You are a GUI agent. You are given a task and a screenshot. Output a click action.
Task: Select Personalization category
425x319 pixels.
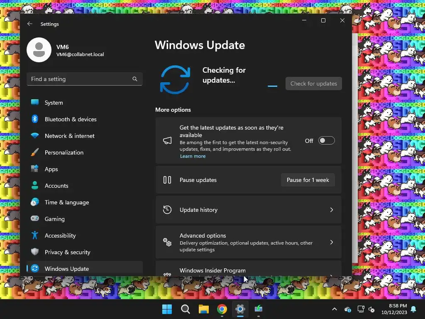point(85,152)
